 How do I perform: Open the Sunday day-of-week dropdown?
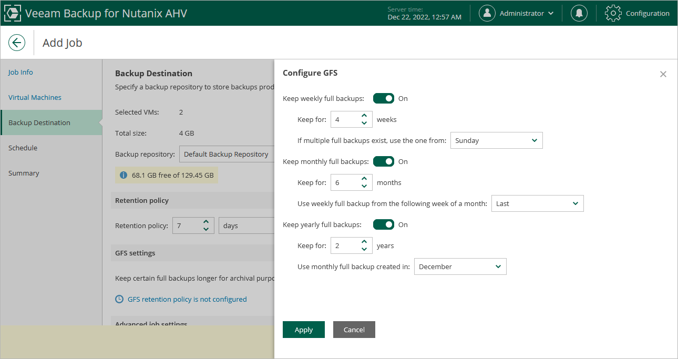coord(496,140)
